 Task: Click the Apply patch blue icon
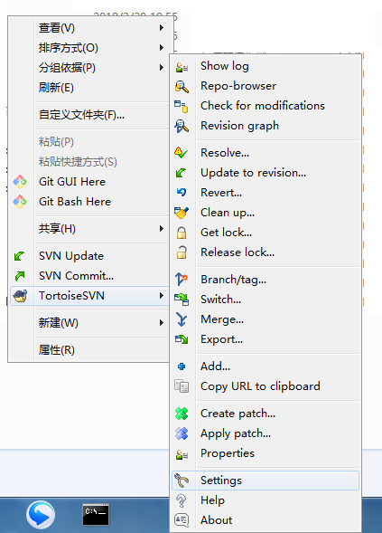182,433
